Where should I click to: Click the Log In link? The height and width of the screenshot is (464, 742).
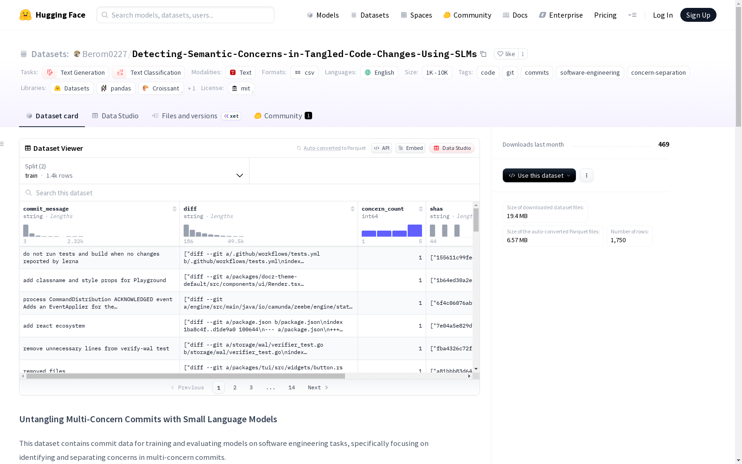(x=663, y=15)
